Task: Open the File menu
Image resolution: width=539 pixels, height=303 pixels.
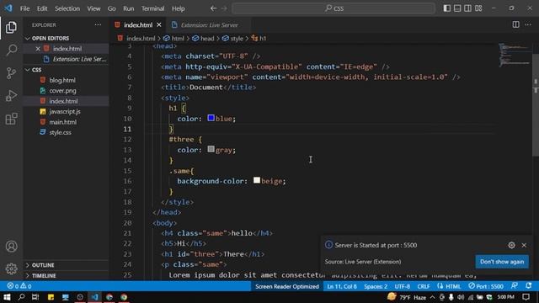Action: [x=24, y=8]
